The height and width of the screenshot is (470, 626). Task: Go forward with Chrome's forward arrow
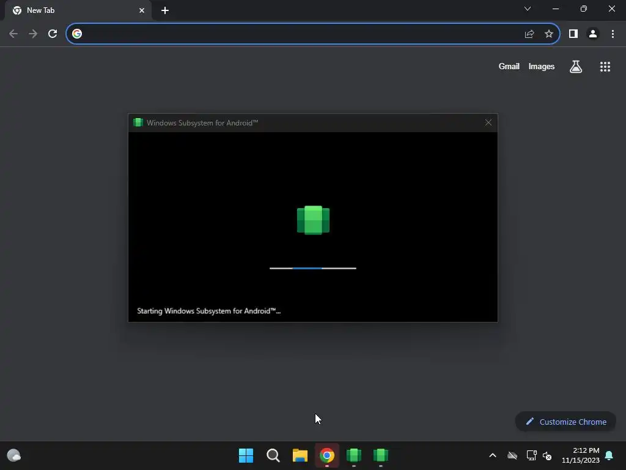pos(33,34)
